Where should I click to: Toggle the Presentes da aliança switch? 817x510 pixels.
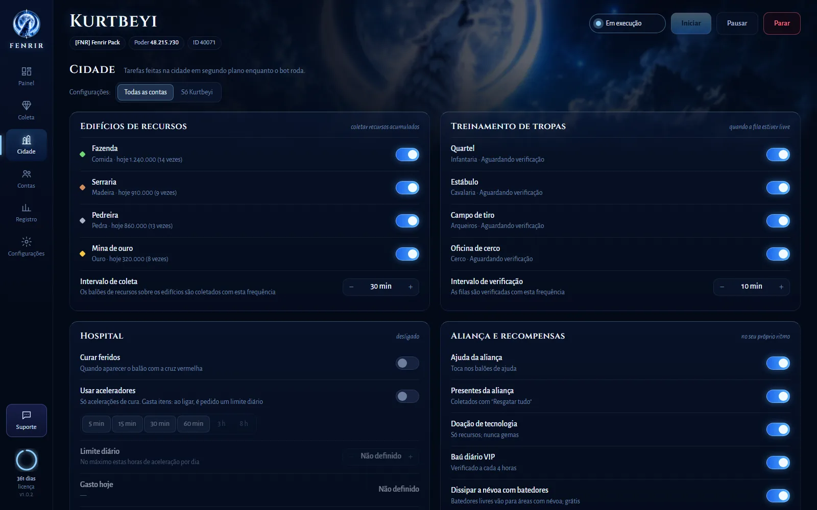pos(778,396)
